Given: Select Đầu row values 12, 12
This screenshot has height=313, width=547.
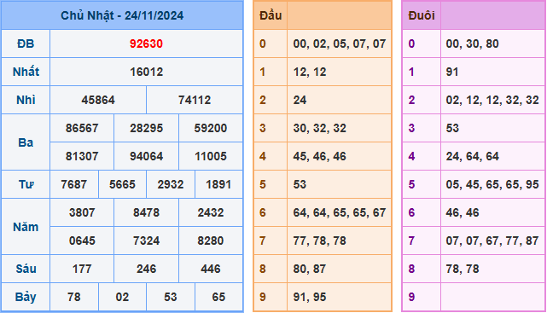Looking at the screenshot, I should coord(310,72).
